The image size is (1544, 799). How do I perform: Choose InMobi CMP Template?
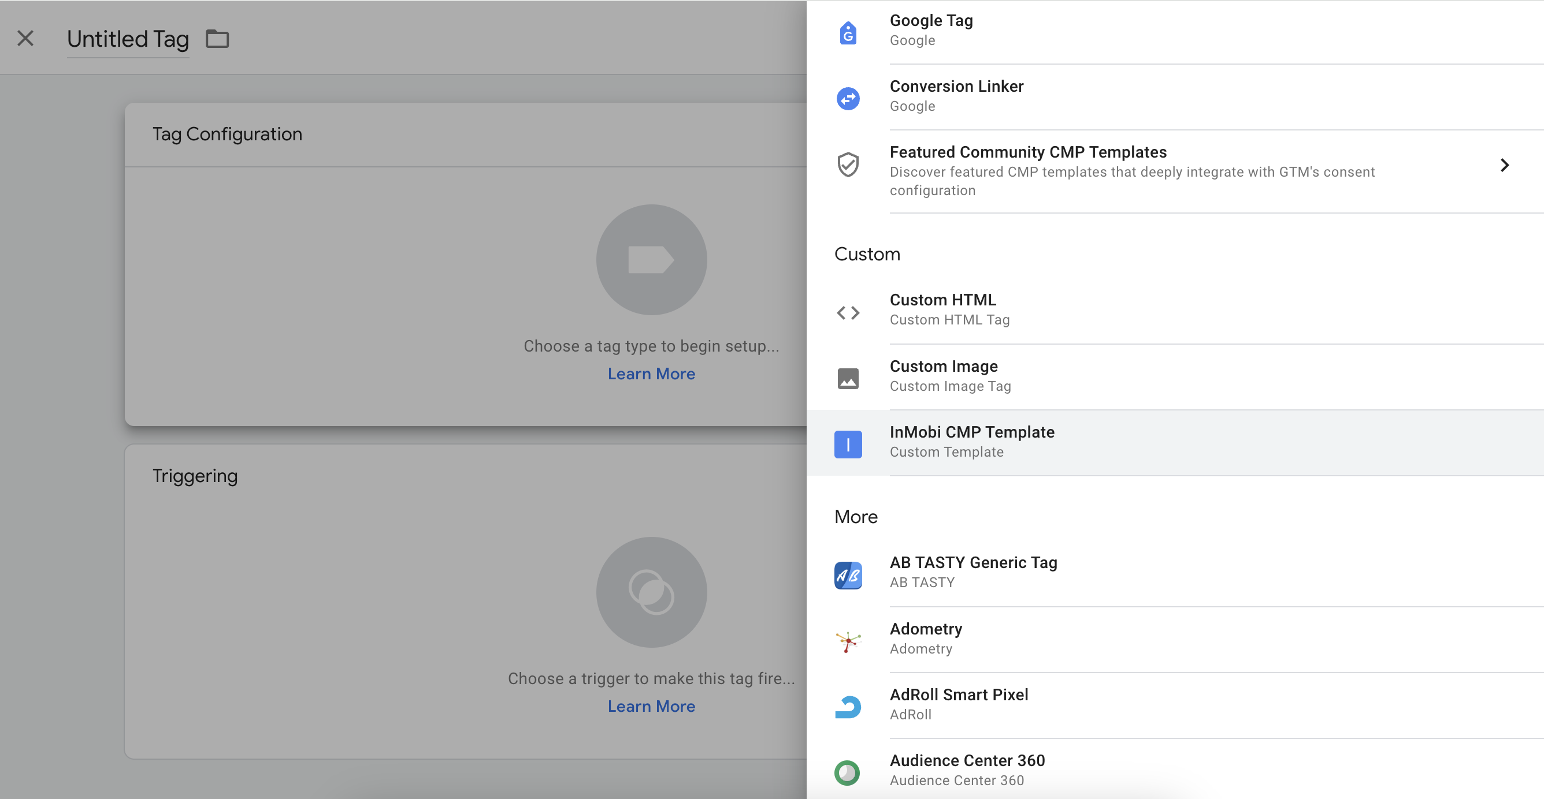[x=1175, y=443]
